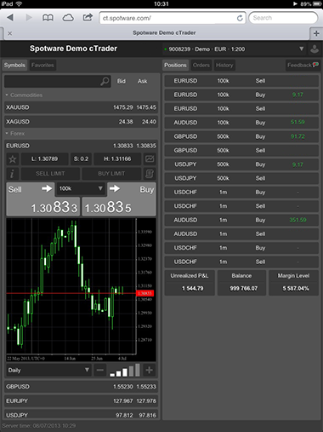Open the Daily timeframe dropdown
The height and width of the screenshot is (432, 323).
point(48,370)
